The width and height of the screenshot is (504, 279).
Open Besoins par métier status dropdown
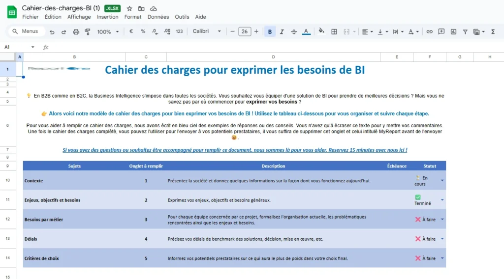(442, 220)
